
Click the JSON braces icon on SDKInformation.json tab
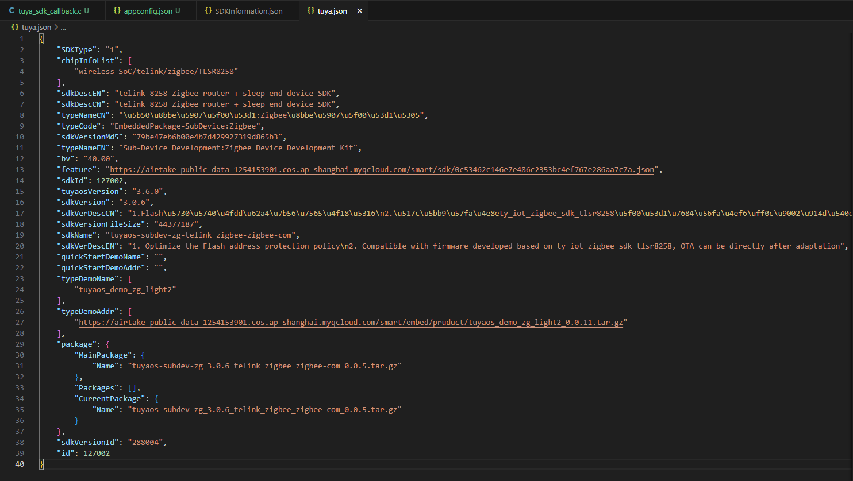click(208, 11)
